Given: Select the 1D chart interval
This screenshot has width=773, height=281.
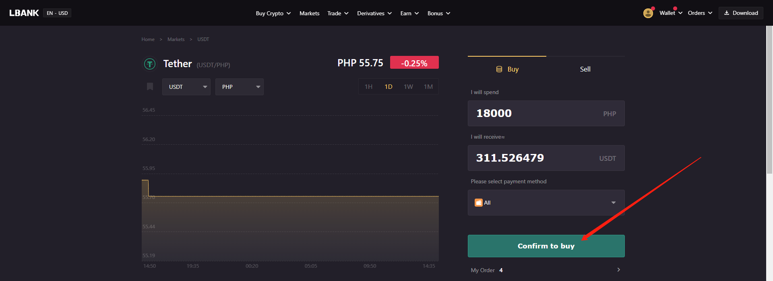Looking at the screenshot, I should click(x=389, y=87).
